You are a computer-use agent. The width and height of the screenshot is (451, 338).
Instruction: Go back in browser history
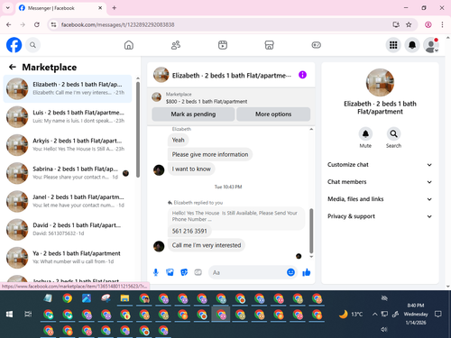point(9,24)
